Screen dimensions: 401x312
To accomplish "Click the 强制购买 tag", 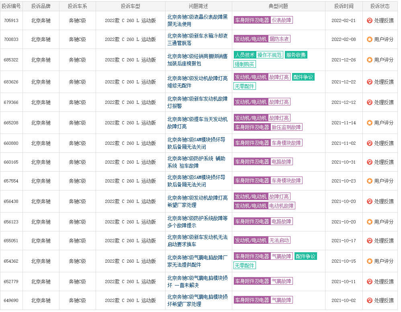I will tap(245, 64).
